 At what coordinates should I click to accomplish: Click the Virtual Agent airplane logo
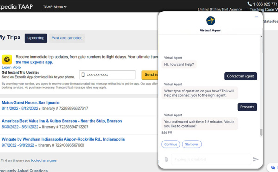(x=210, y=20)
